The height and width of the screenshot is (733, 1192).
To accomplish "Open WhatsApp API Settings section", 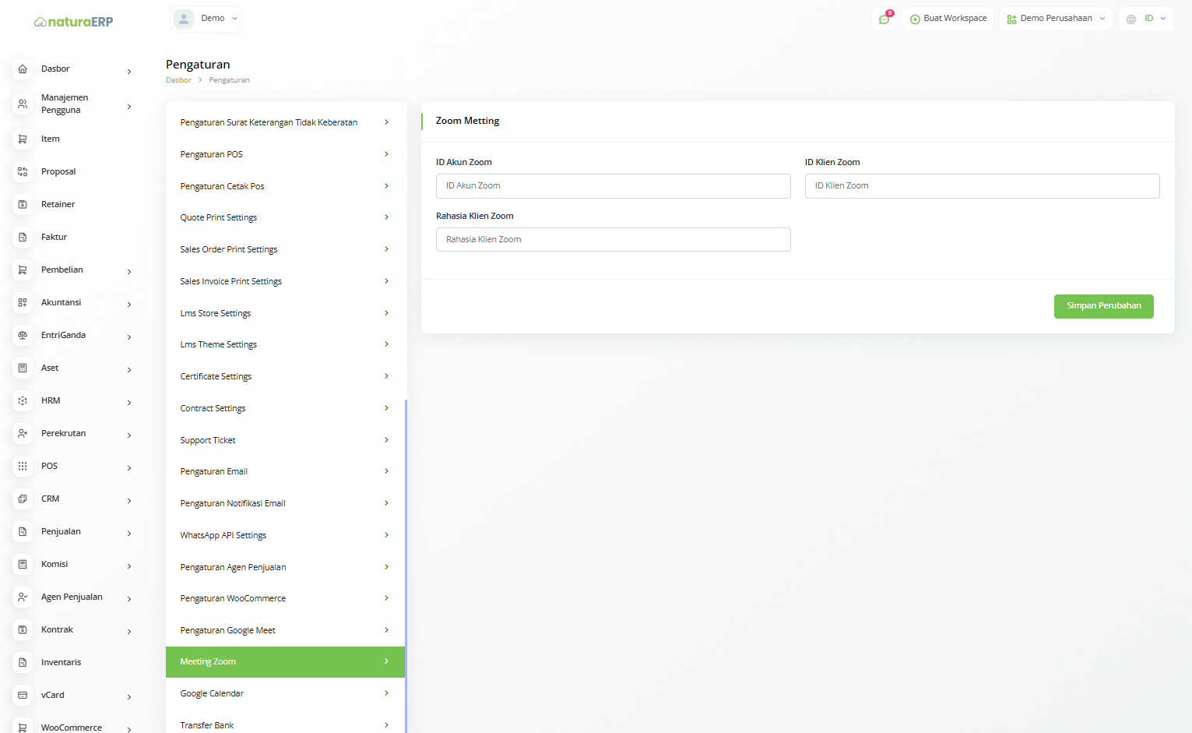I will (x=285, y=535).
